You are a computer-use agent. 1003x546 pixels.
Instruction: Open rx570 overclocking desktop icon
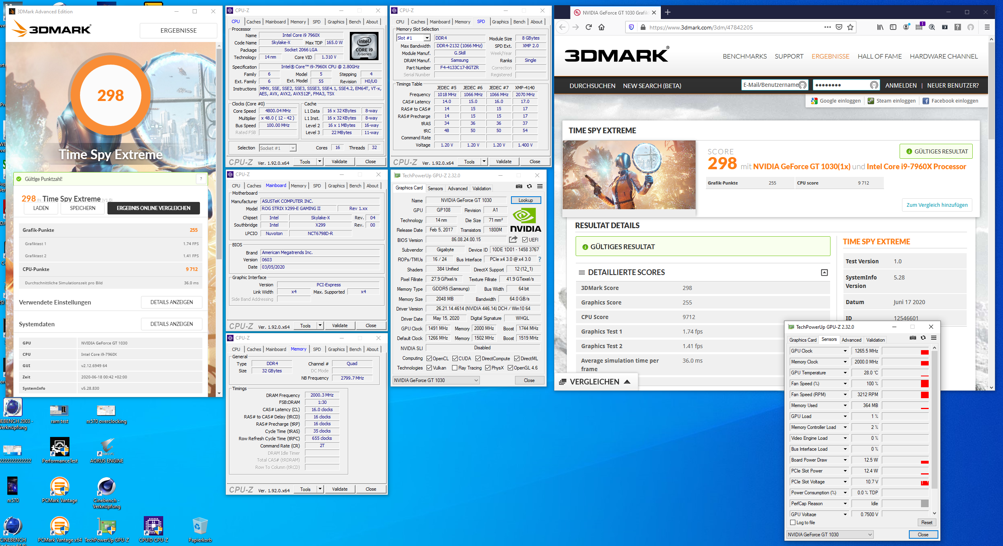[106, 414]
